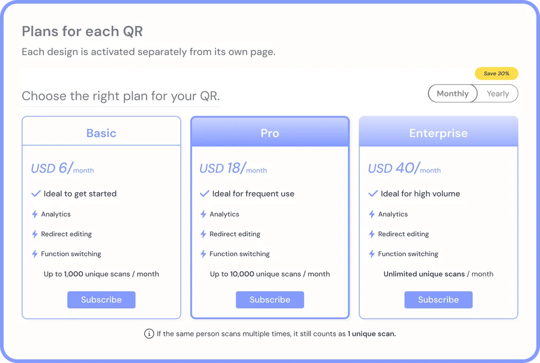Click the lightning icon beside Basic Function switching

35,254
